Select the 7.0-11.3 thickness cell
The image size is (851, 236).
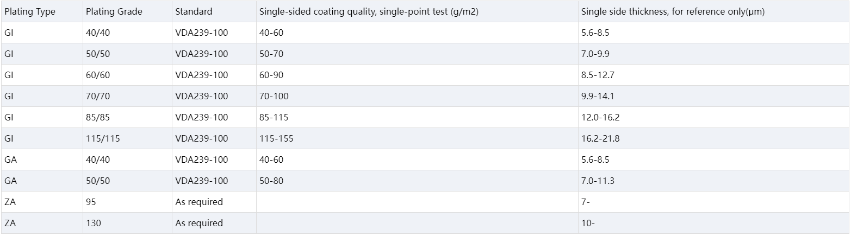[x=598, y=181]
